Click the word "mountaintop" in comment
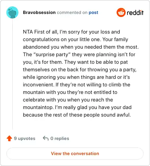Screen dimensions: 150x166 point(38,108)
